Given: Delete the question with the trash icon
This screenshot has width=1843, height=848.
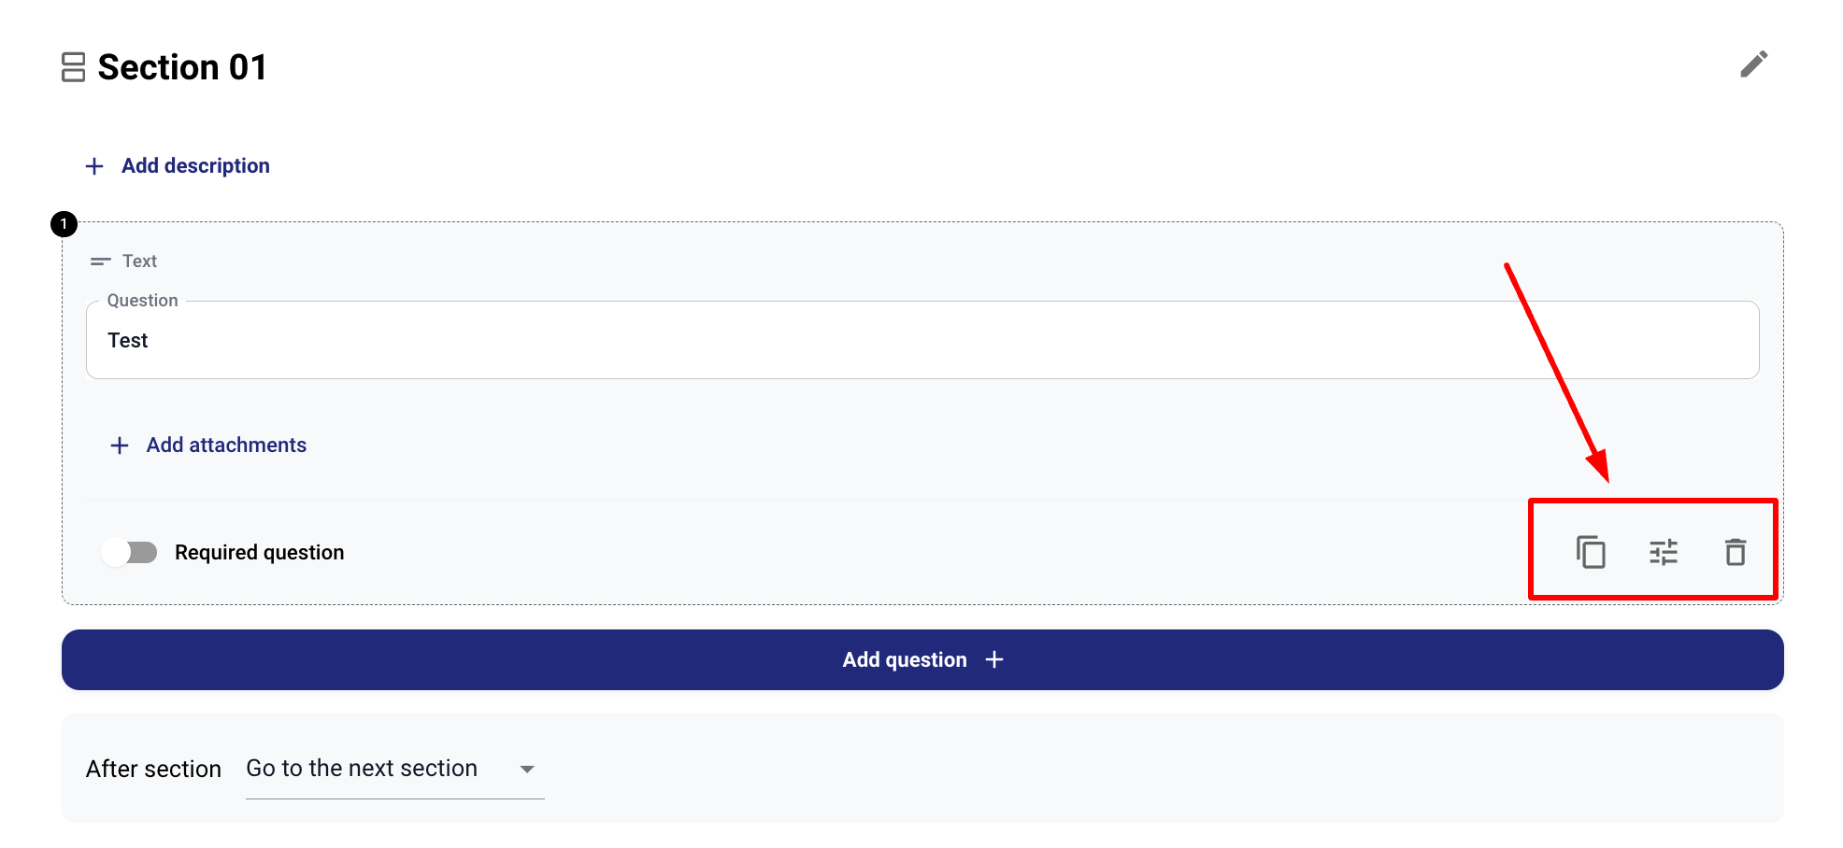Looking at the screenshot, I should tap(1736, 552).
